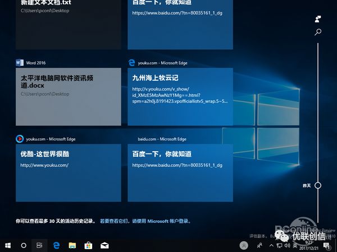Screen dimensions: 337x252
Task: Click the Cortana circle icon
Action: [x=24, y=245]
